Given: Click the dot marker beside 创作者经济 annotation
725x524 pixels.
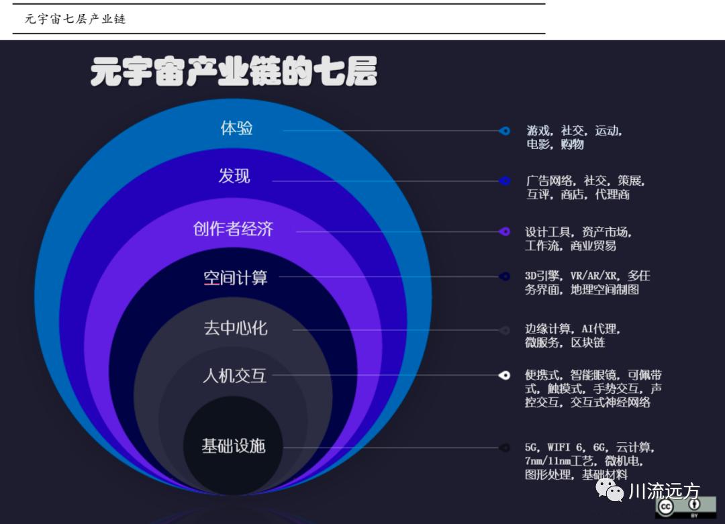Looking at the screenshot, I should click(x=505, y=231).
